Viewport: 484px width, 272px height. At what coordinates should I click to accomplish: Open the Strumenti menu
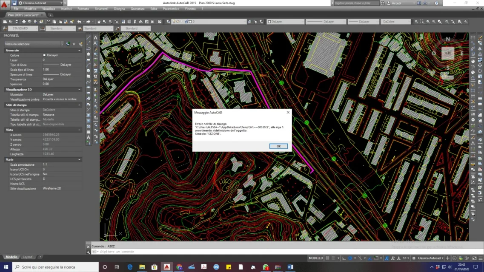click(x=101, y=8)
